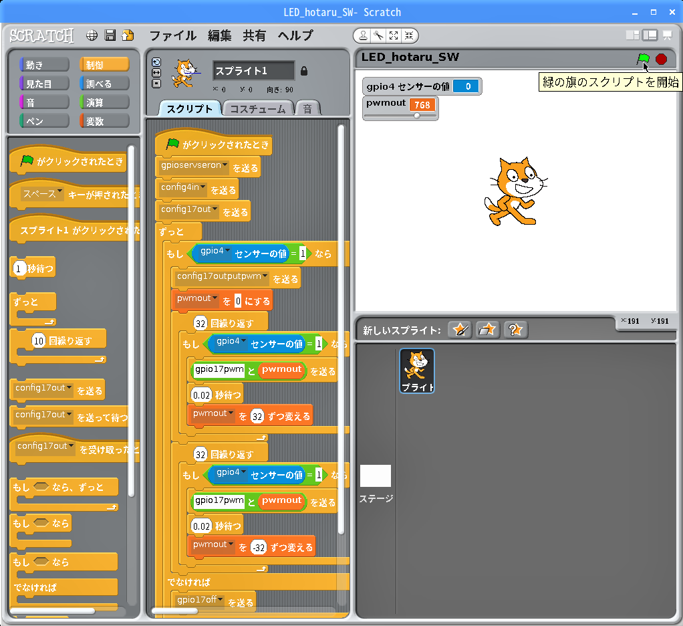Select the 音 block category in the palette
683x626 pixels.
click(44, 102)
